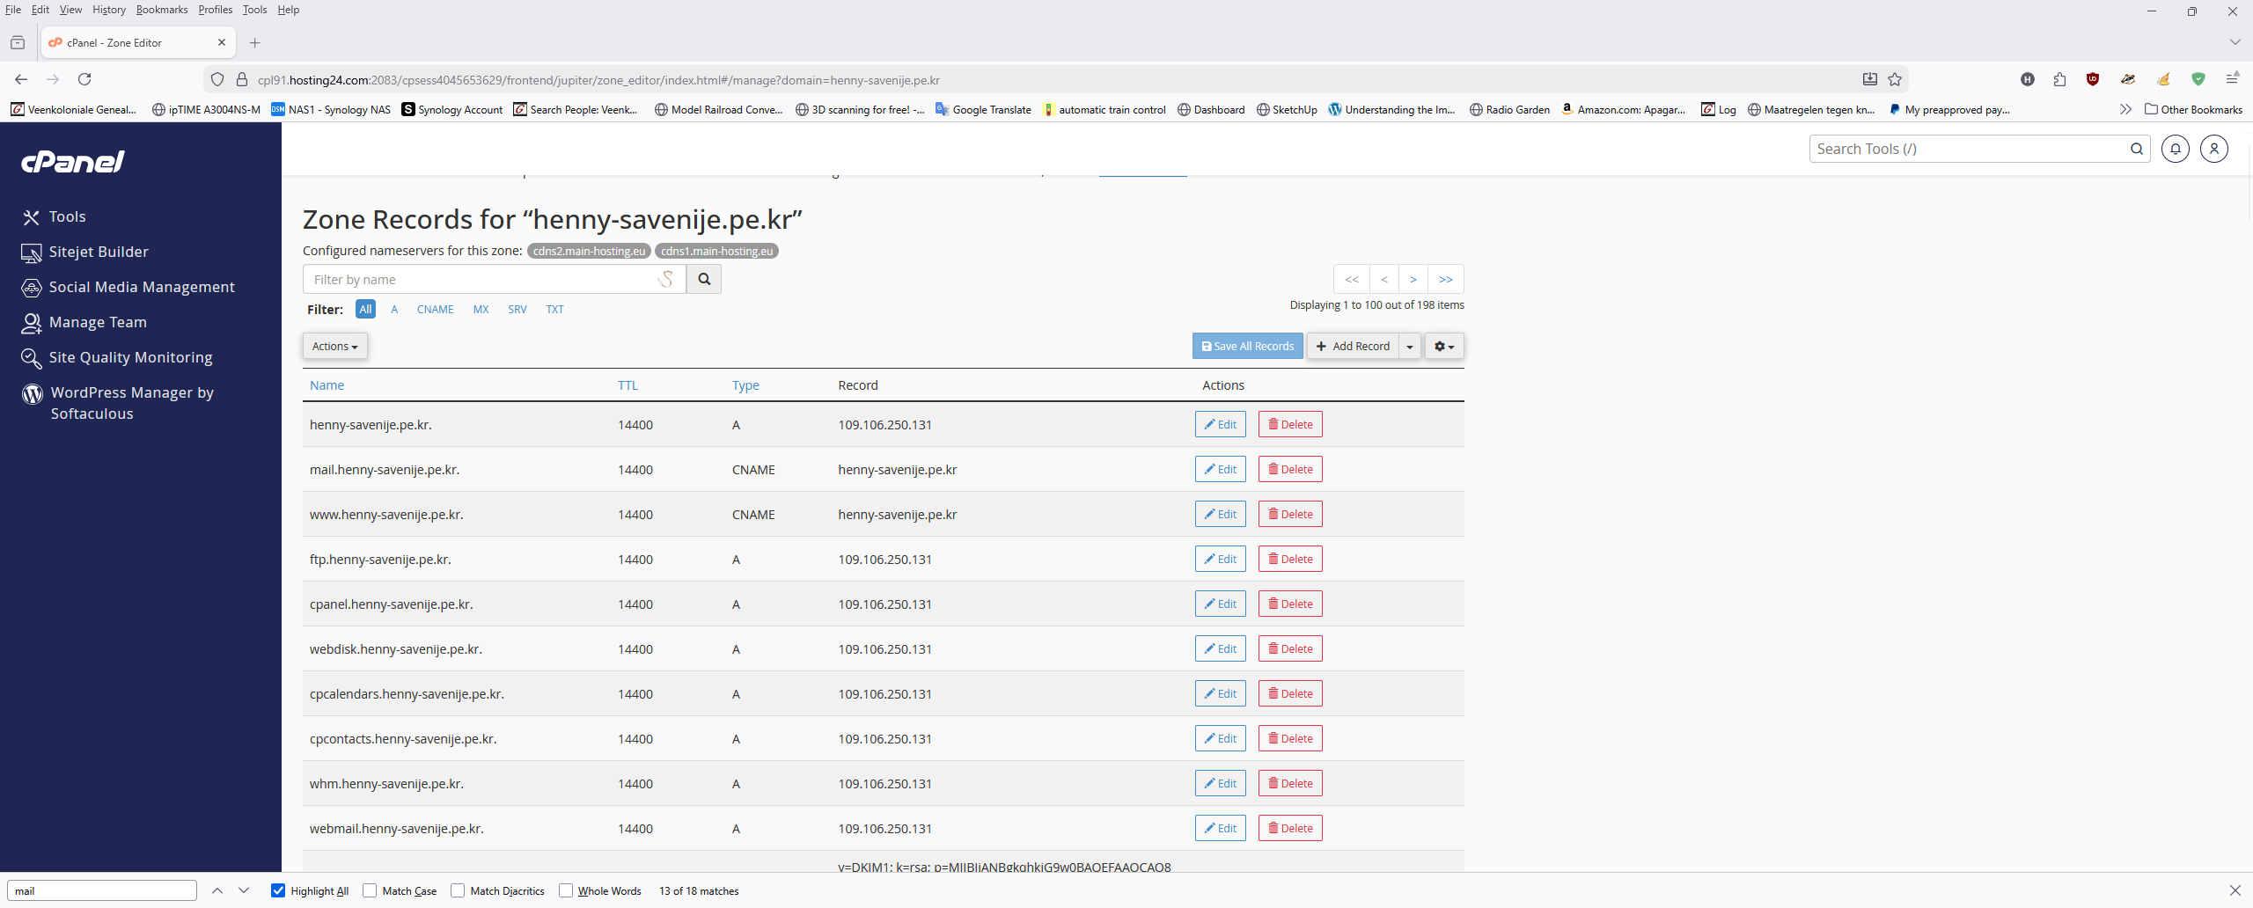The height and width of the screenshot is (908, 2253).
Task: Uncheck the Highlight All checkbox
Action: [x=278, y=890]
